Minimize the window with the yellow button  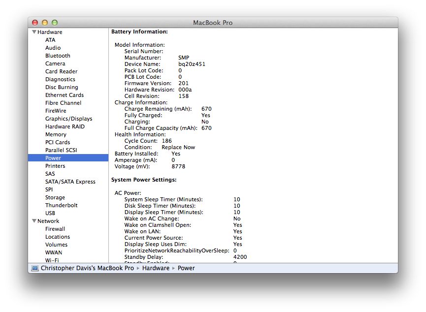[45, 23]
